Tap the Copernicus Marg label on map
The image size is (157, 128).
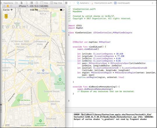40,43
